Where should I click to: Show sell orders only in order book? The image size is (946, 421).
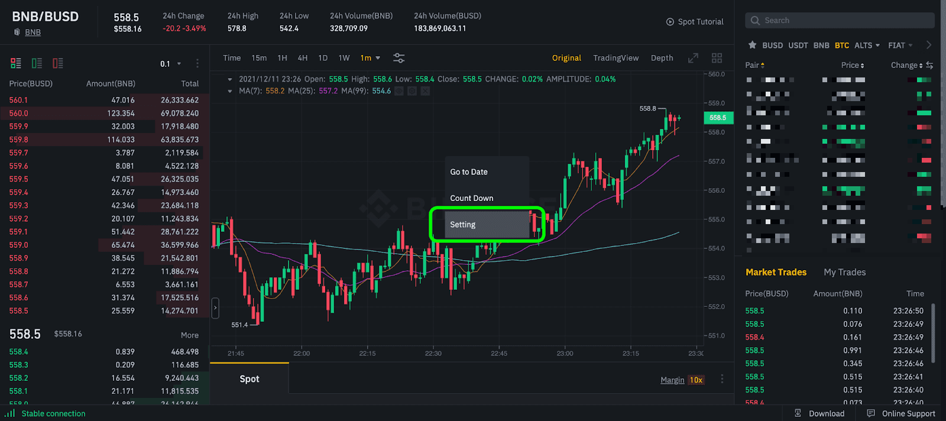(58, 63)
